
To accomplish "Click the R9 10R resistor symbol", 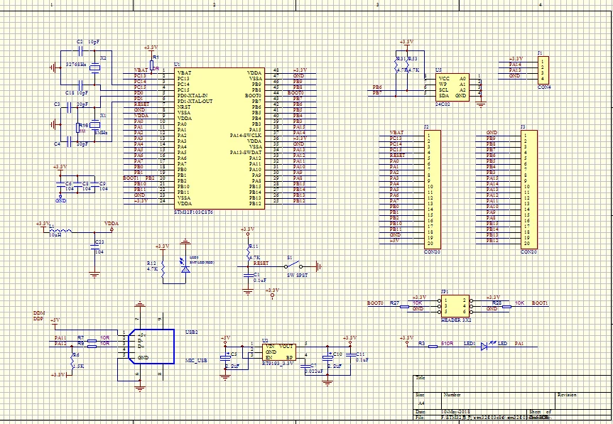I will [x=92, y=347].
